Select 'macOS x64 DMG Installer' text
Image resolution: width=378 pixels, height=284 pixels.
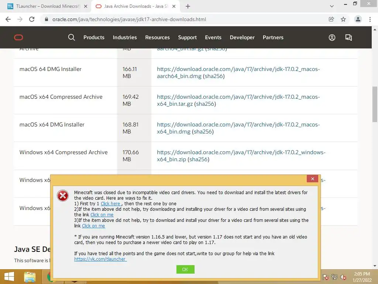52,125
